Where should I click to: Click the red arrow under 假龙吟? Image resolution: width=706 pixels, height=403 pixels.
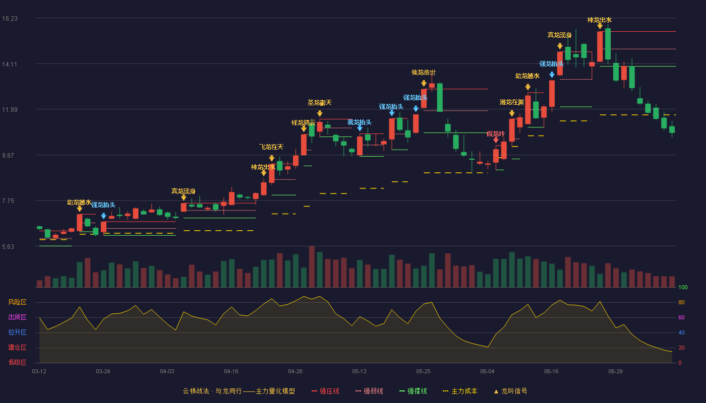pos(496,140)
